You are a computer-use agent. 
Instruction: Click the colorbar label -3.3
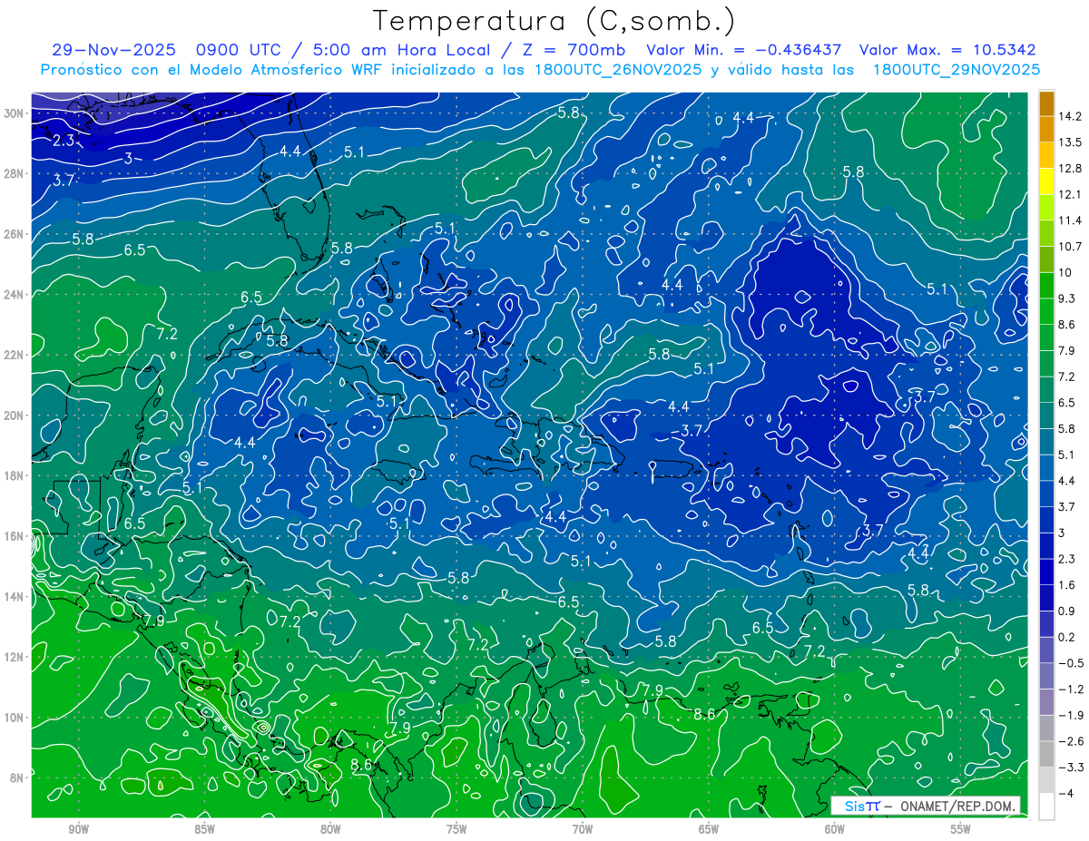coord(1071,768)
